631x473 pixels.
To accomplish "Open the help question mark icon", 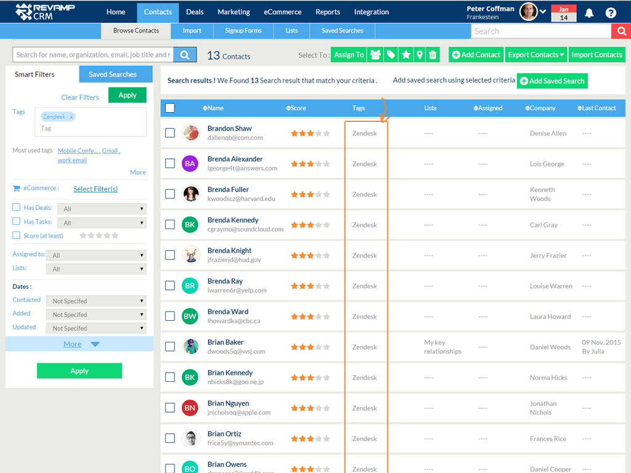I will (611, 13).
